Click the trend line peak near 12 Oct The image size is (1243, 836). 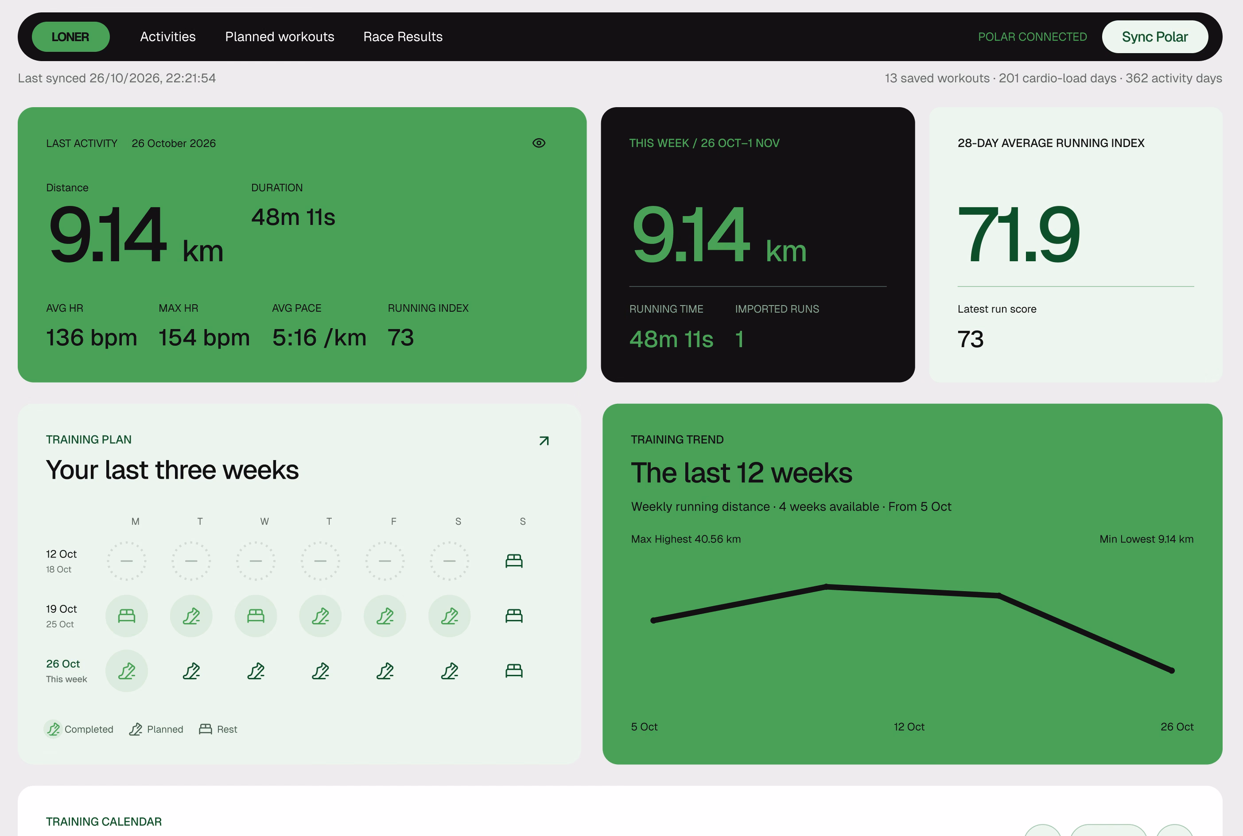tap(826, 586)
